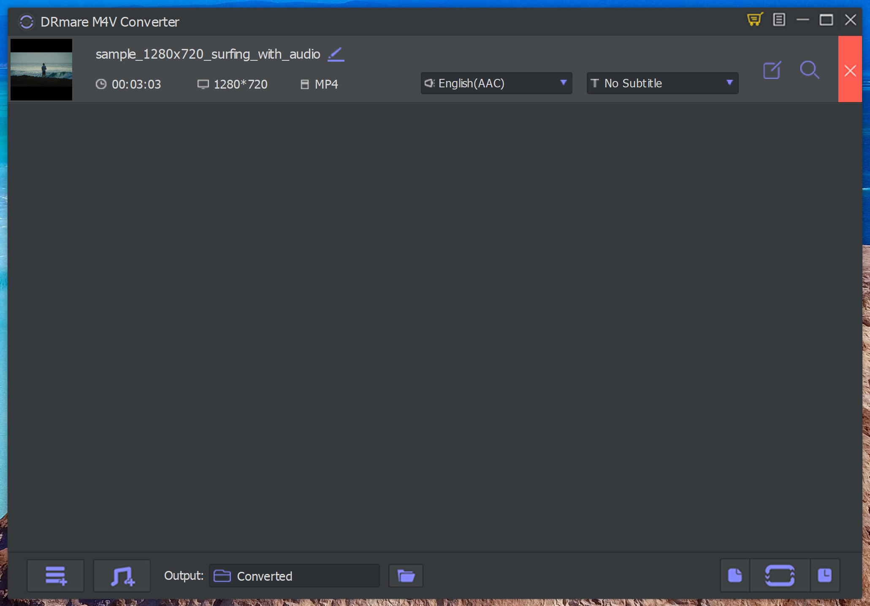Image resolution: width=870 pixels, height=606 pixels.
Task: Click the 00:03:03 duration text
Action: (136, 84)
